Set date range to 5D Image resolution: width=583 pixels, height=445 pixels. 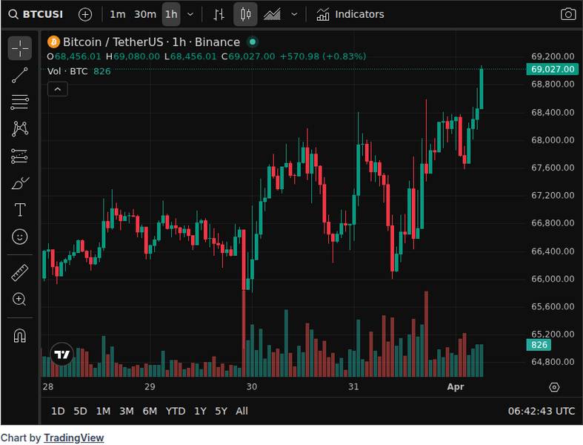80,411
